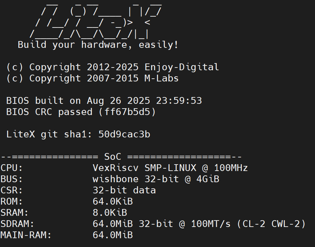Screen dimensions: 315x247
Task: Click the wishbone 32-bit @ 4GiB value
Action: click(x=156, y=179)
